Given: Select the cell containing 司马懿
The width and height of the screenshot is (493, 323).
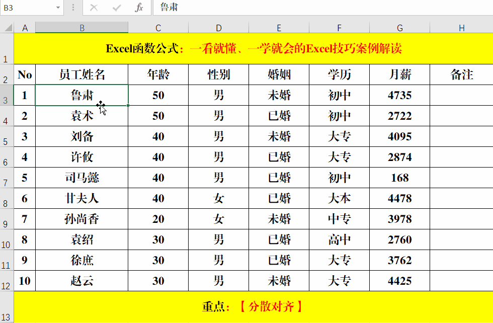Looking at the screenshot, I should point(81,178).
